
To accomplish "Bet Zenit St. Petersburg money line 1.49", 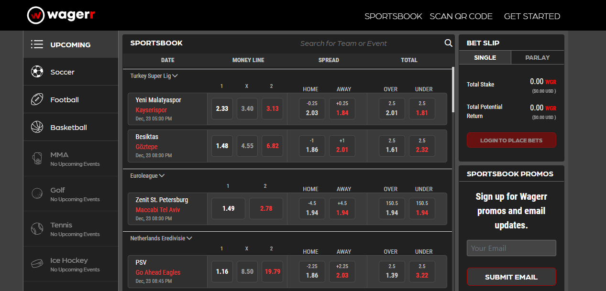I will (228, 209).
